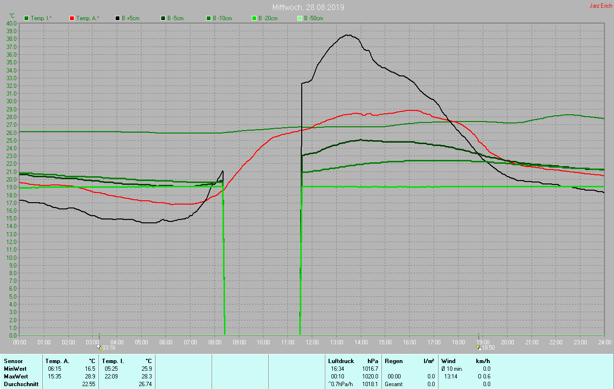Click the 'km/h' unit header
Image resolution: width=614 pixels, height=389 pixels.
483,361
